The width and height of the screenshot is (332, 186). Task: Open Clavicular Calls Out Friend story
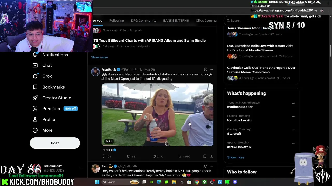coord(261,70)
